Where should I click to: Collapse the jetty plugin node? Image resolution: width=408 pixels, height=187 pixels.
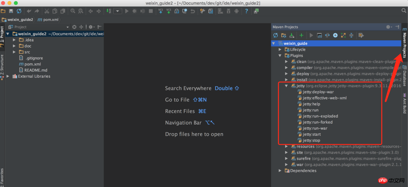click(286, 86)
